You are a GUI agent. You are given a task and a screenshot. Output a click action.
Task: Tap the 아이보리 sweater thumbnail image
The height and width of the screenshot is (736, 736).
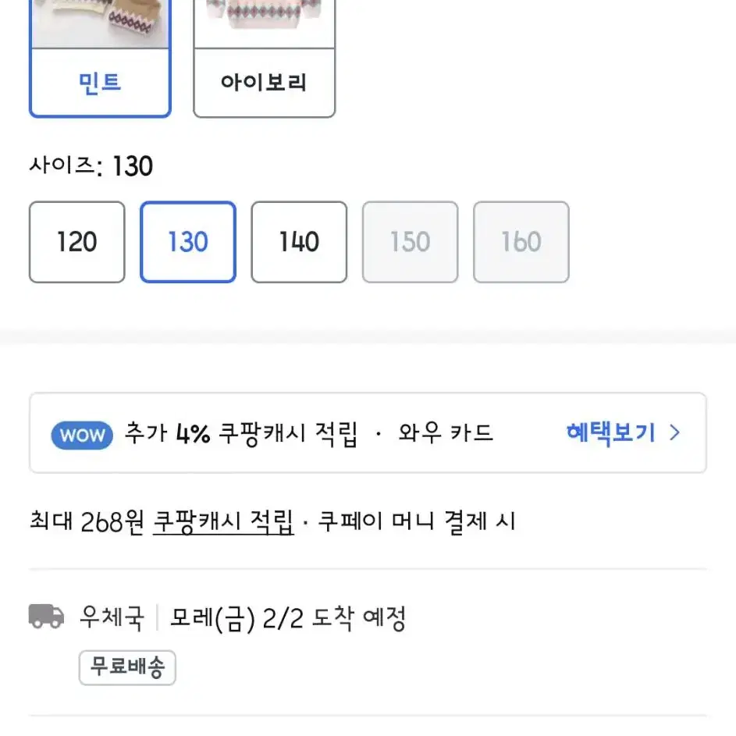(265, 23)
